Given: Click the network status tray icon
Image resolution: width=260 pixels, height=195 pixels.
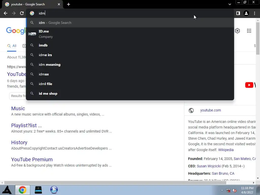Looking at the screenshot, I should coord(228,190).
